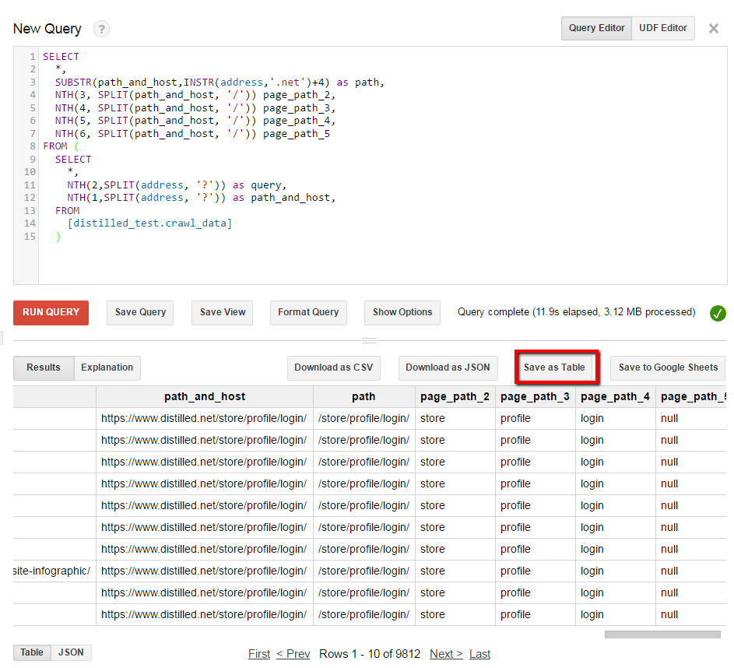Download results as JSON
The image size is (734, 668).
448,367
